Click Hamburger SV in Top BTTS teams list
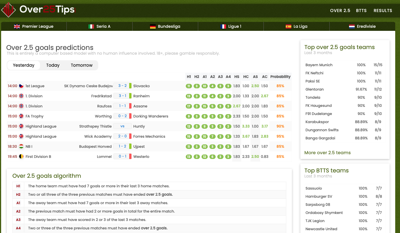Viewport: 400px width, 233px height. click(x=319, y=197)
